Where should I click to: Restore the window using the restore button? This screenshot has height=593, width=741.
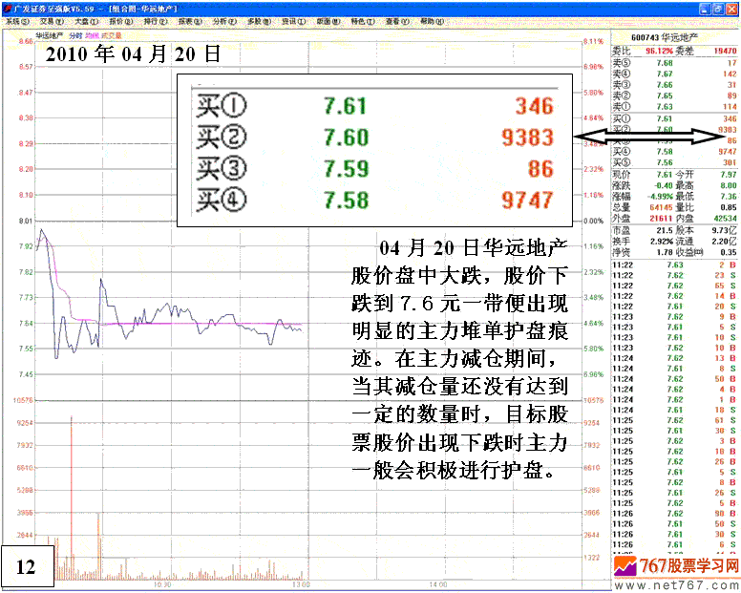720,7
